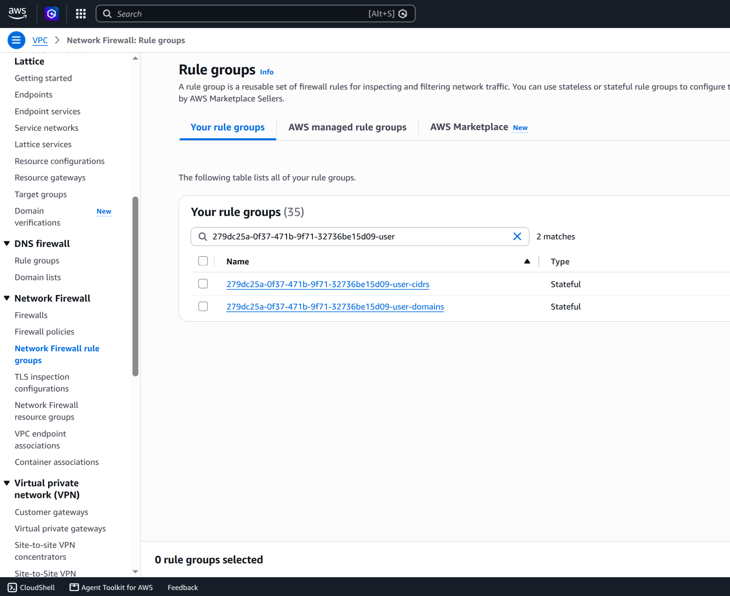The image size is (730, 596).
Task: Sort rule groups by Name arrow
Action: (527, 261)
